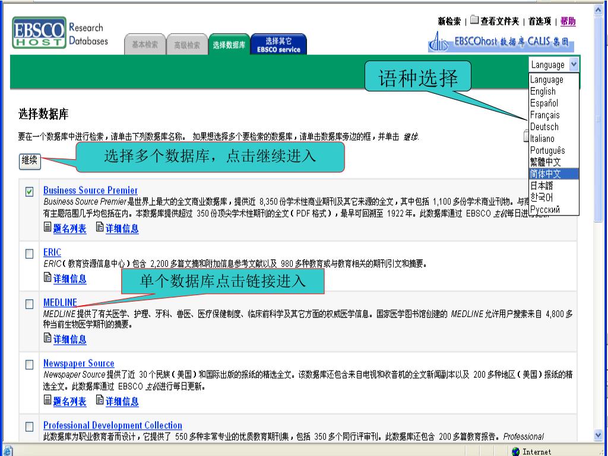Click detail info icon under ERIC

(x=47, y=277)
